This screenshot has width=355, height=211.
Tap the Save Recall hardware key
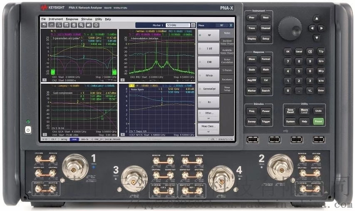[x=290, y=111]
